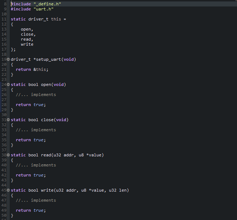Click 'close,' in the struct initializer
The width and height of the screenshot is (237, 220).
[x=28, y=34]
